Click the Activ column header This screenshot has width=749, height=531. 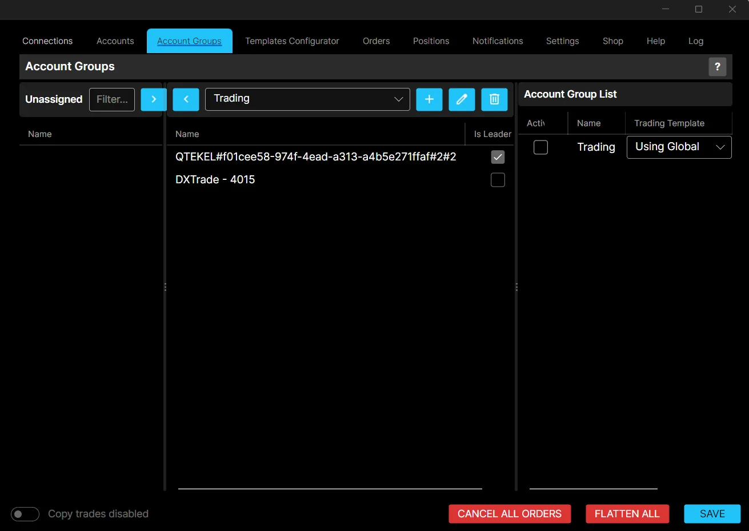[x=536, y=123]
